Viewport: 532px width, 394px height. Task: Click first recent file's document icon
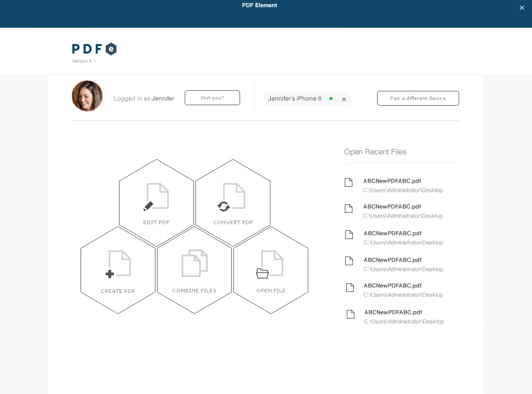[348, 182]
